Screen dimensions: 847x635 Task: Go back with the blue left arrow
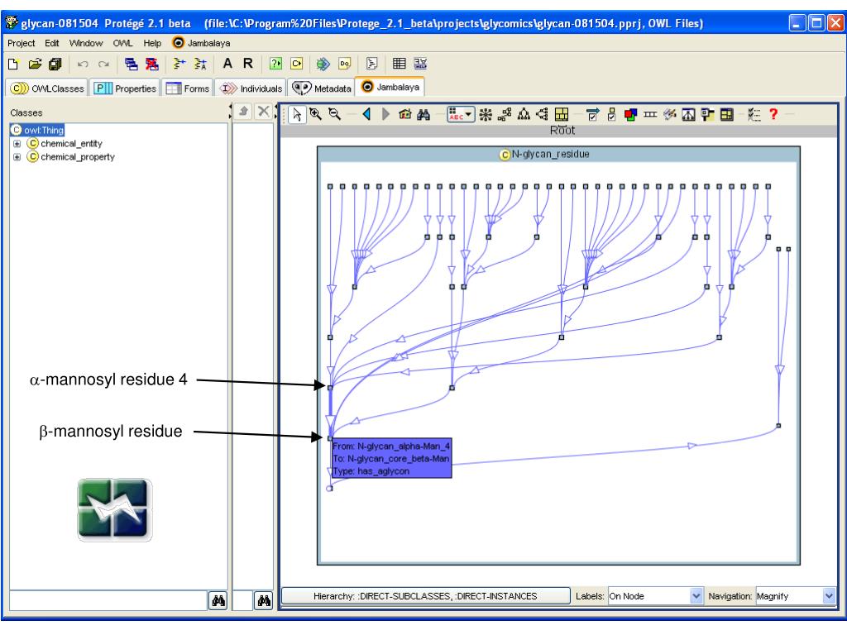(366, 114)
